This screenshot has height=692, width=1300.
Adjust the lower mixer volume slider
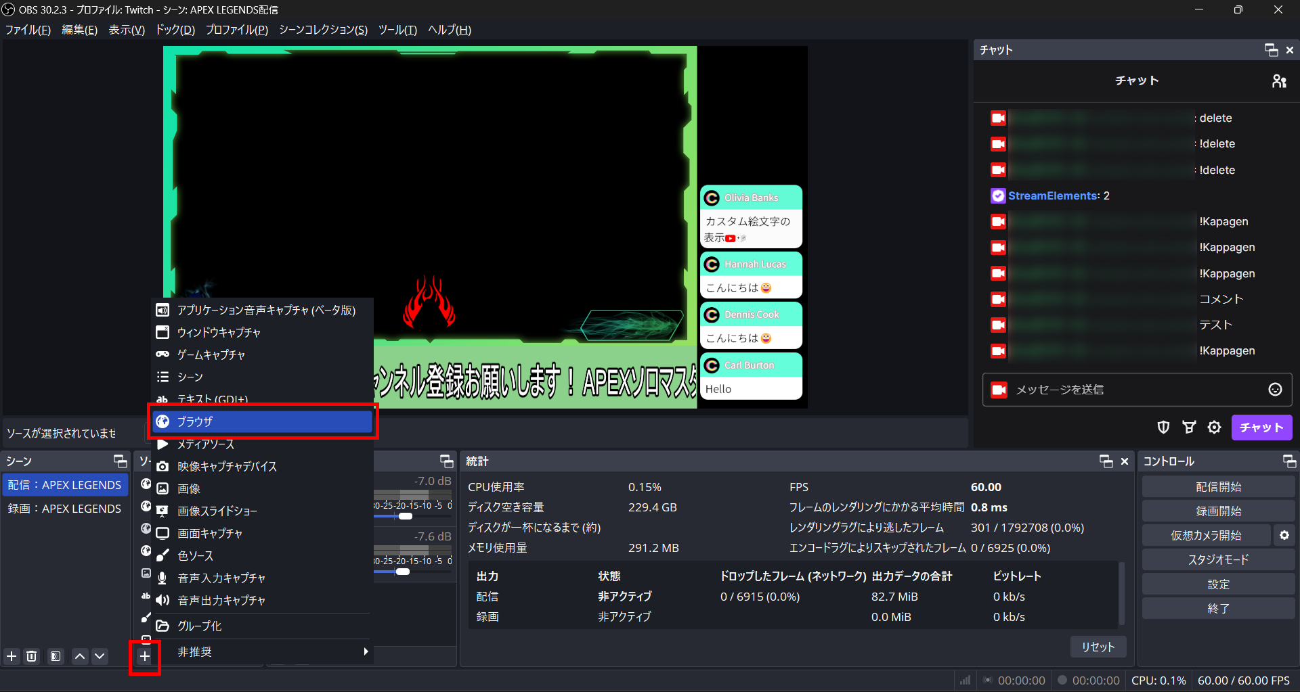pyautogui.click(x=403, y=572)
